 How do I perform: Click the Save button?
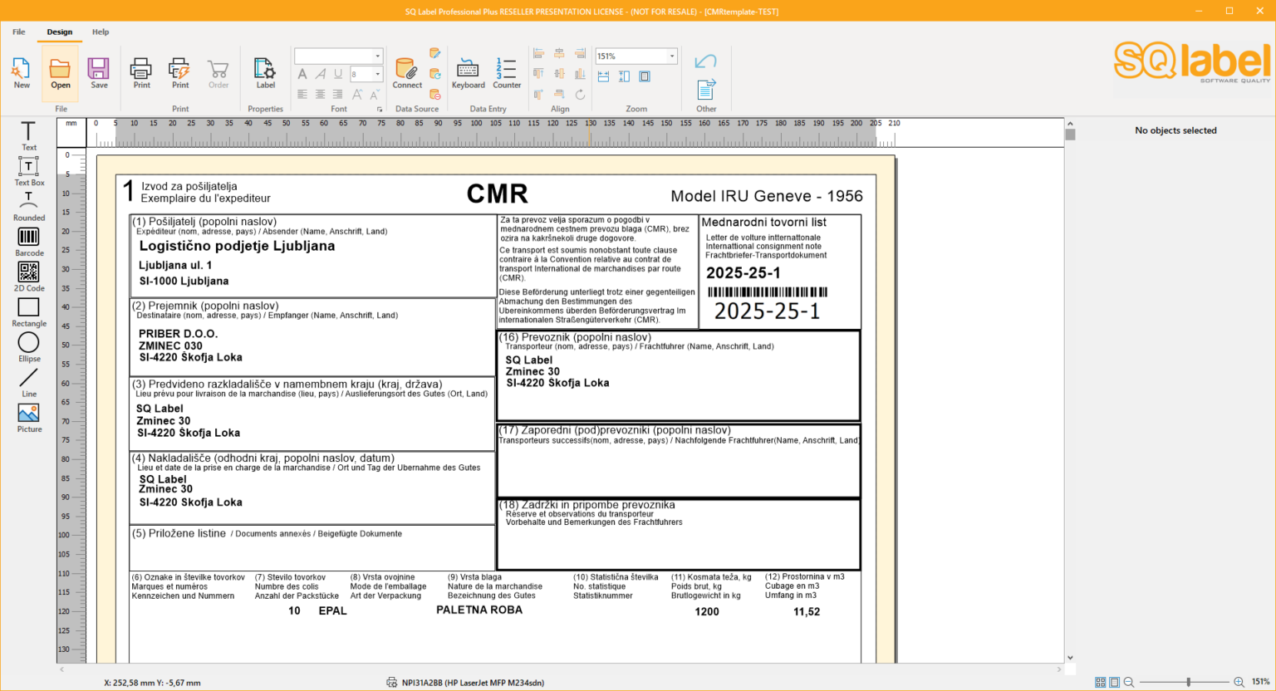click(99, 71)
